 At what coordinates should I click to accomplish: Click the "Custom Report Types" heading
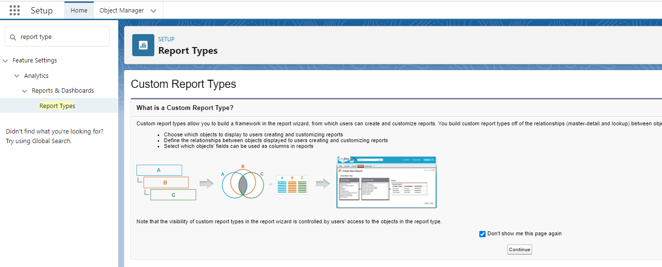coord(184,84)
